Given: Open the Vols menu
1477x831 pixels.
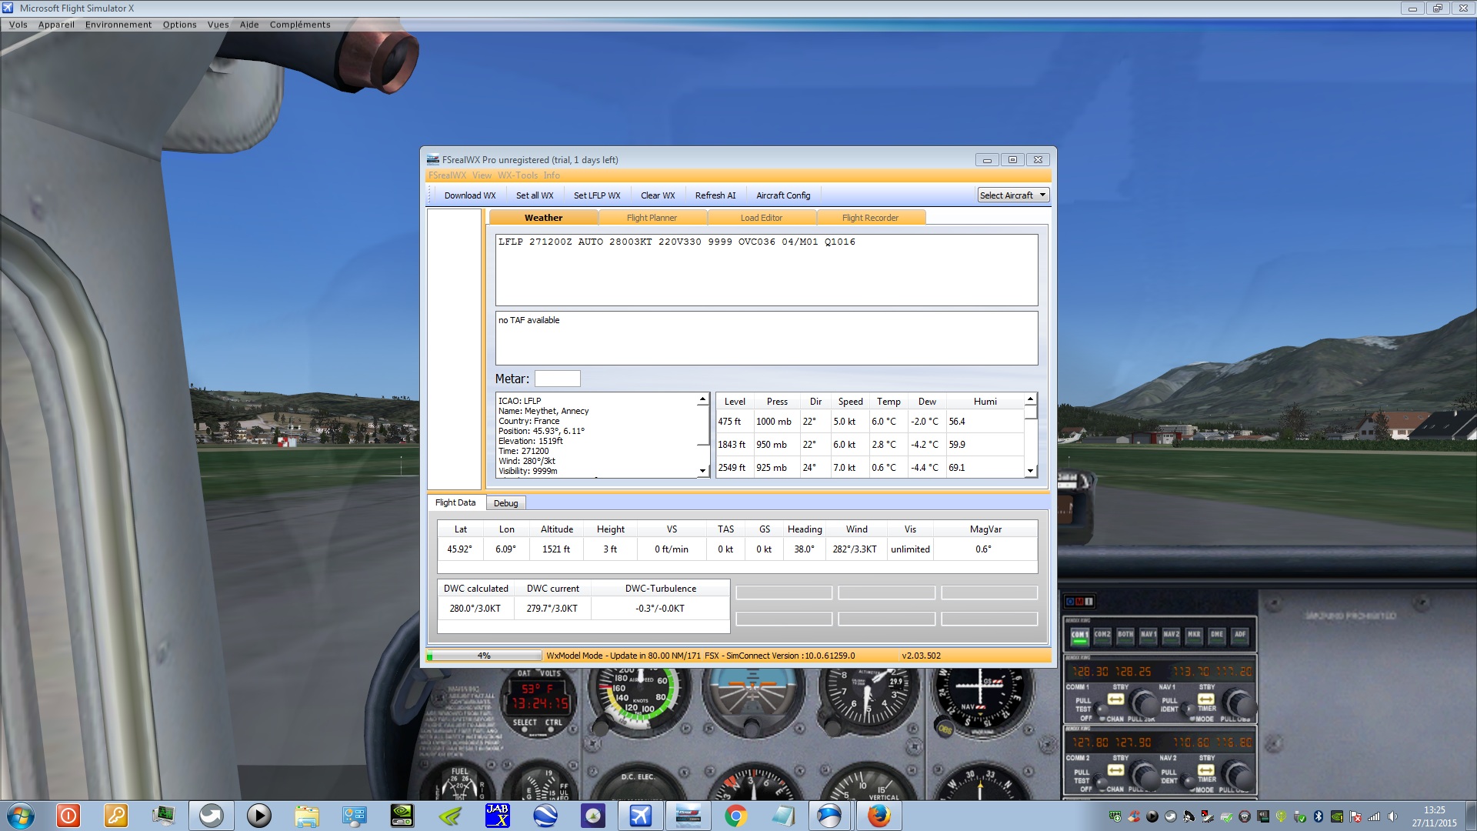Looking at the screenshot, I should click(x=18, y=25).
